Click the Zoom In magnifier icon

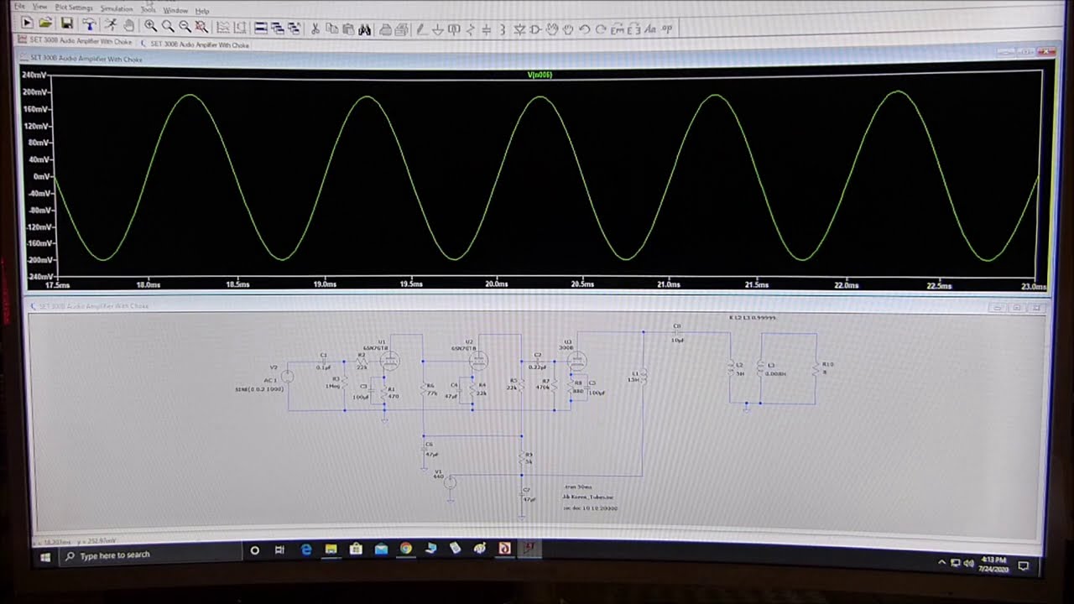(150, 26)
